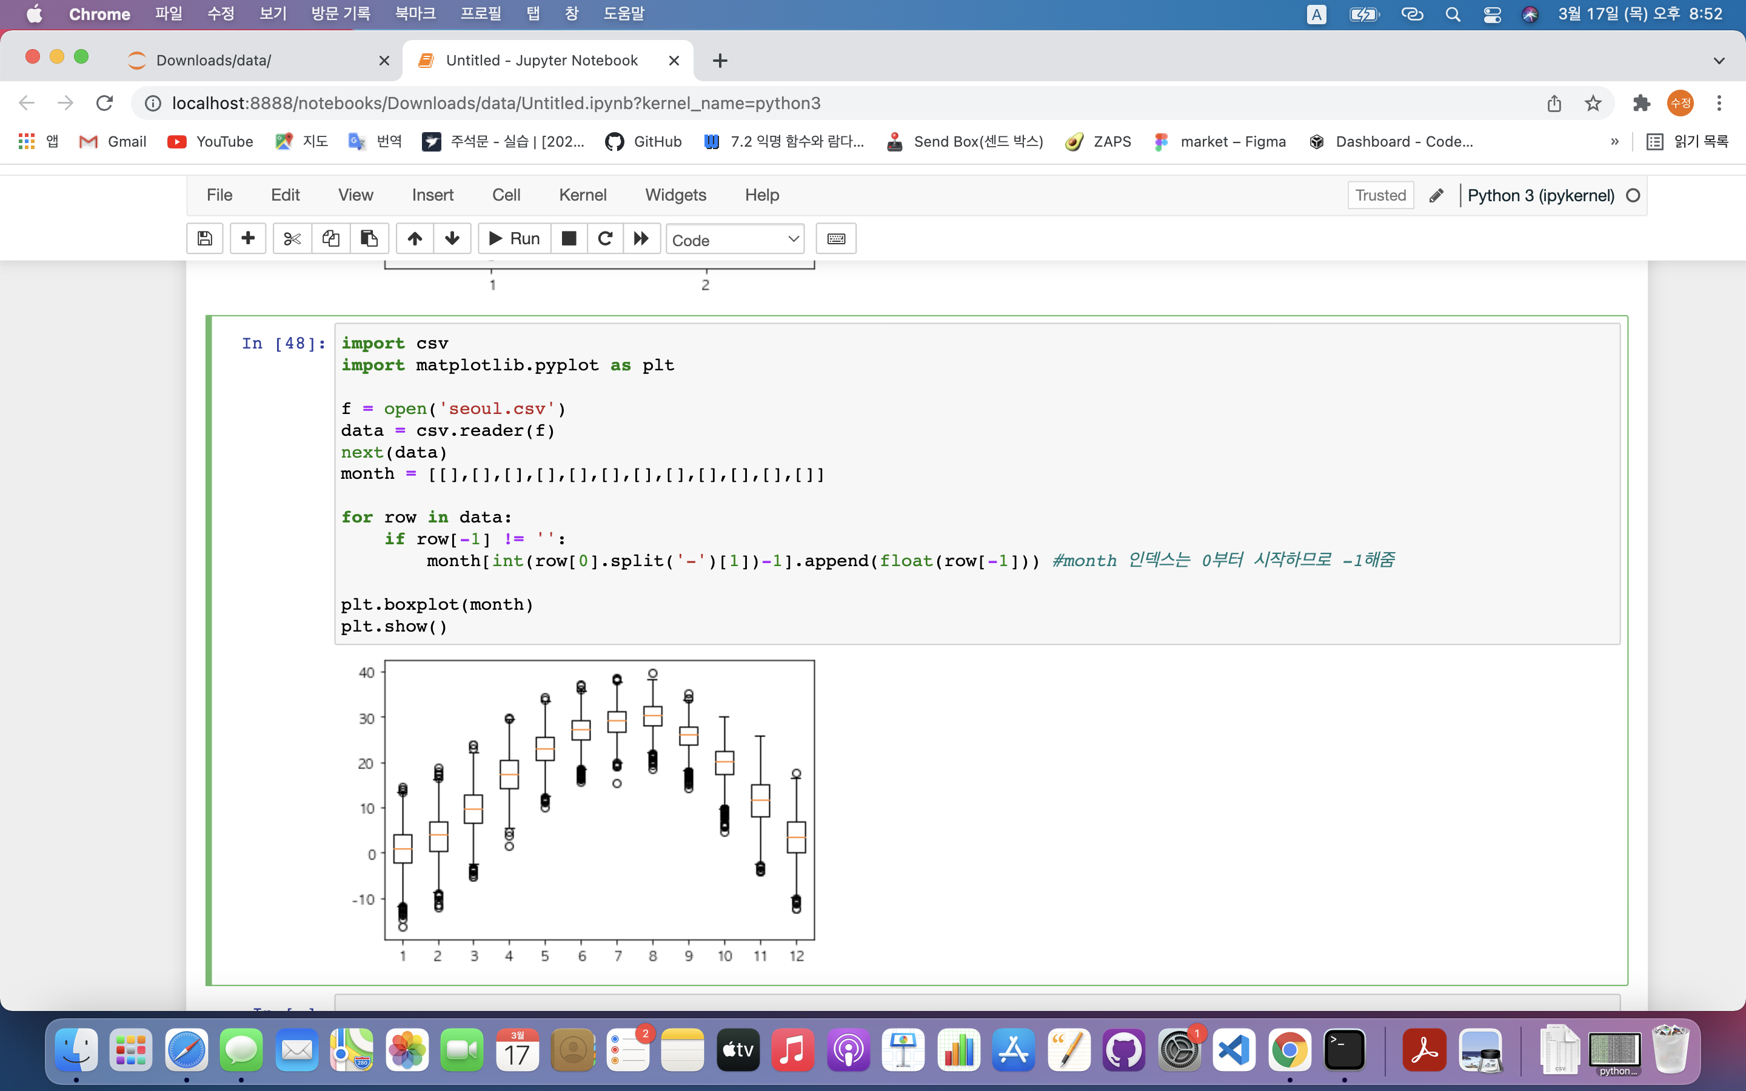Screen dimensions: 1746x1091
Task: Insert a cell below with the plus icon
Action: pyautogui.click(x=247, y=239)
